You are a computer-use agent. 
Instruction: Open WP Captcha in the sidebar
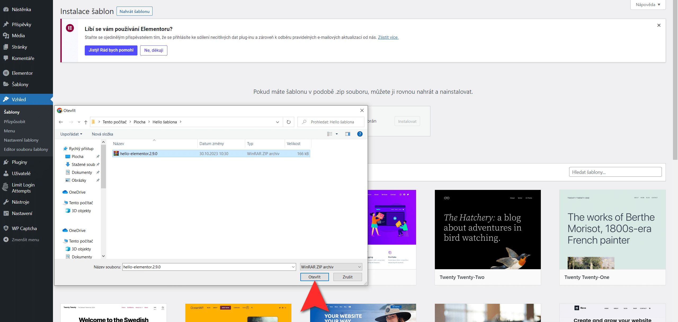24,228
